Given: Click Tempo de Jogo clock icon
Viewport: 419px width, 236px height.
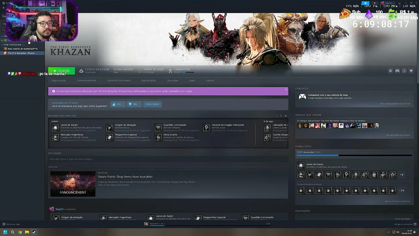Looking at the screenshot, I should (139, 71).
